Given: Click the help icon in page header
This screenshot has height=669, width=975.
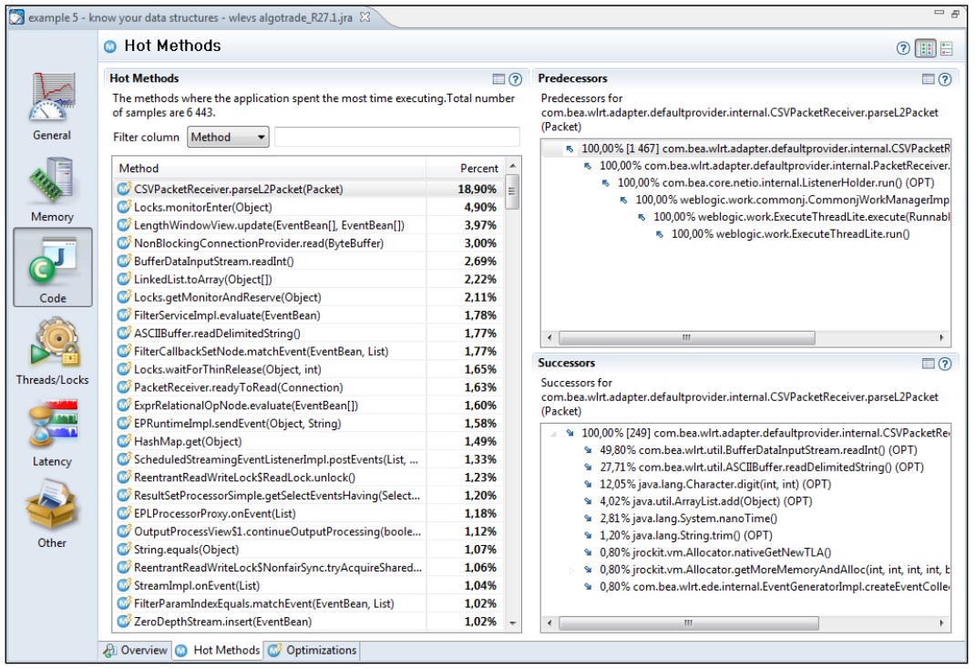Looking at the screenshot, I should [903, 48].
